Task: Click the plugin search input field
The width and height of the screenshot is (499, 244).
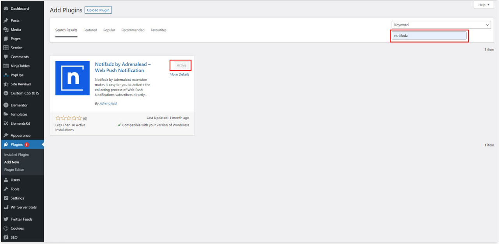Action: (x=429, y=35)
